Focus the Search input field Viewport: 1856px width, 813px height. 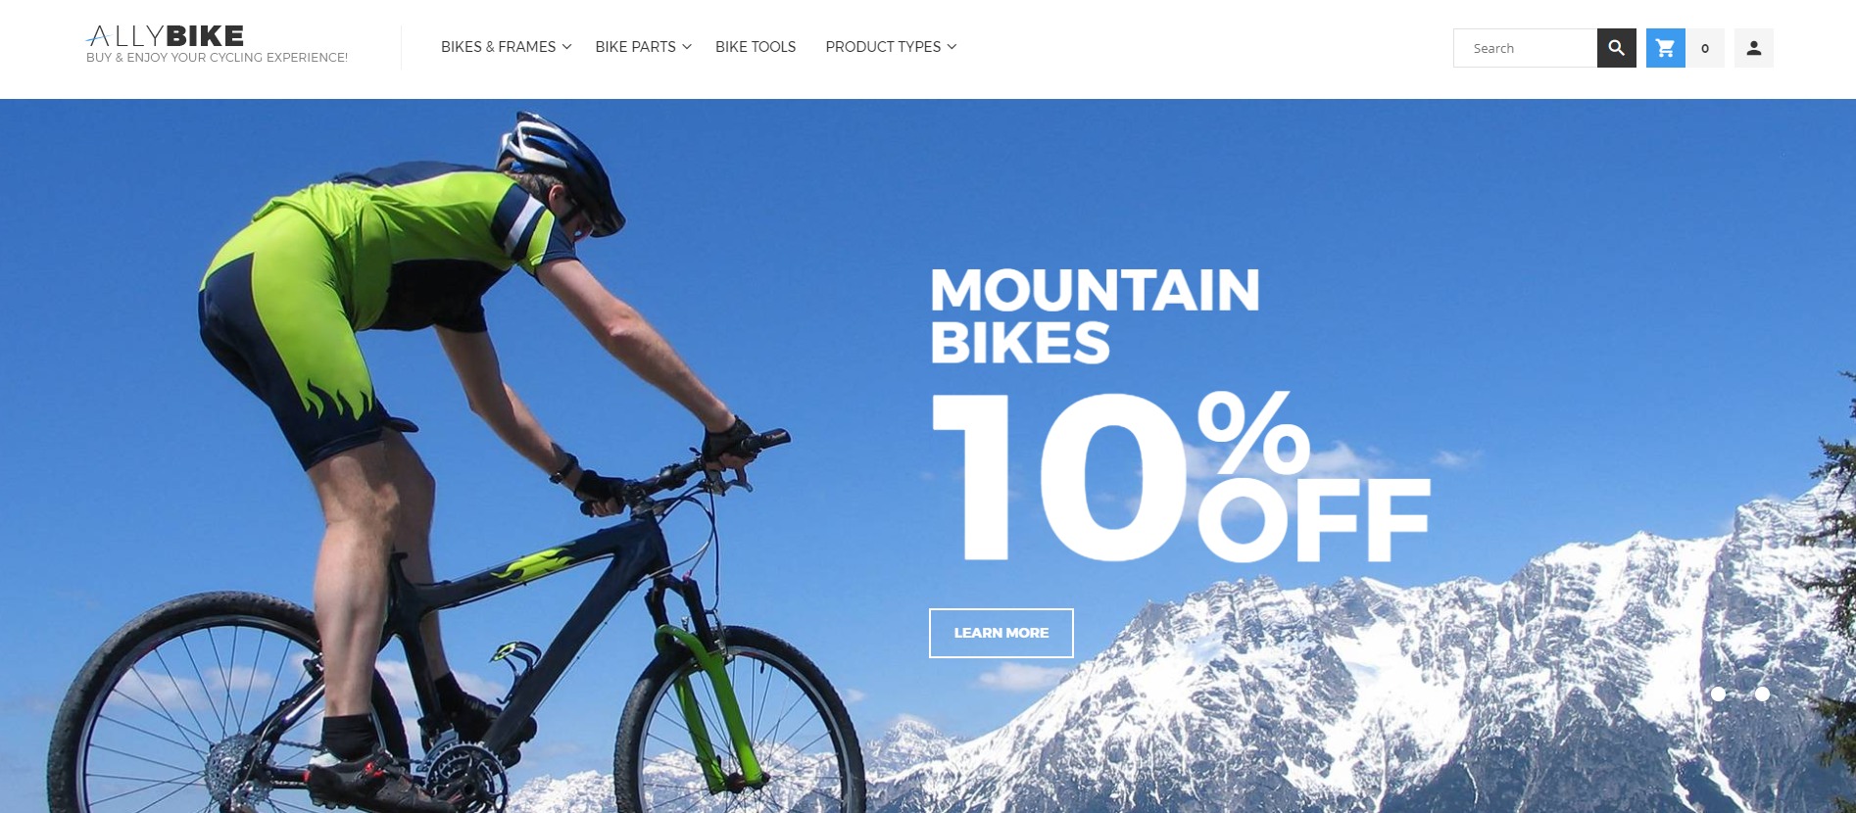[x=1525, y=48]
